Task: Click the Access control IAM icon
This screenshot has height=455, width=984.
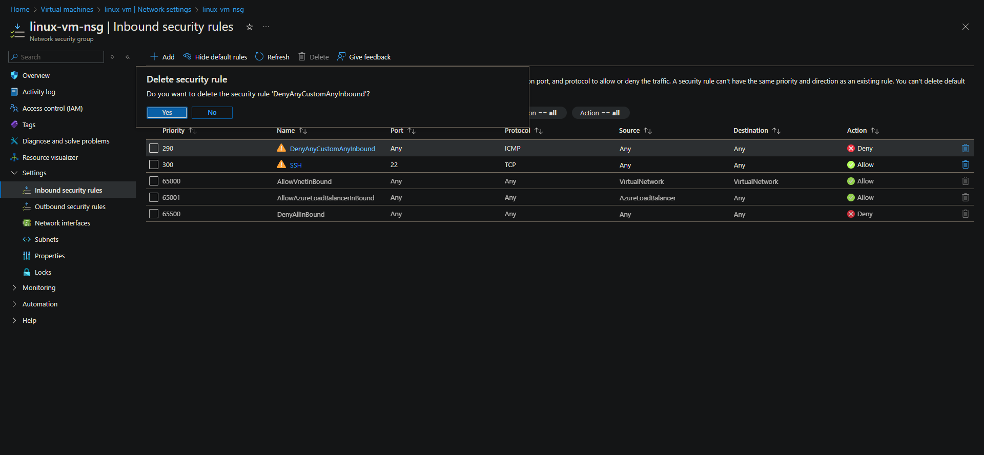Action: 14,109
